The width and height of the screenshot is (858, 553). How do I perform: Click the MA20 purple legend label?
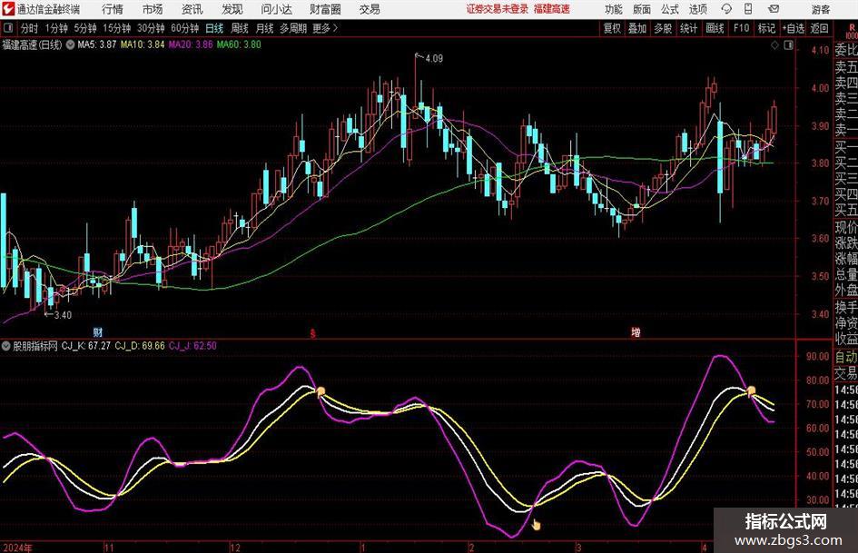point(190,44)
